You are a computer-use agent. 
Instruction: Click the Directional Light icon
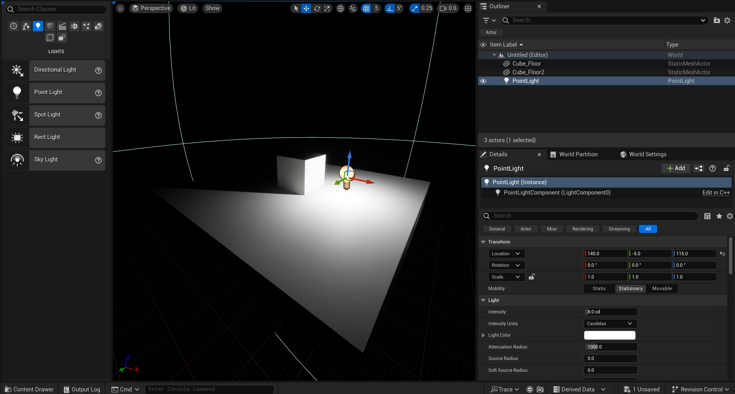click(x=17, y=70)
